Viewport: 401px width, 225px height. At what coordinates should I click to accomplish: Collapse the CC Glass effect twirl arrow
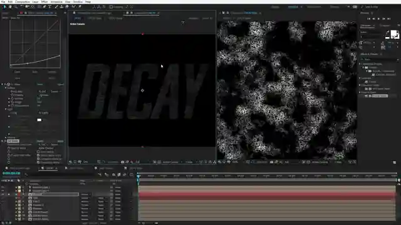click(3, 84)
